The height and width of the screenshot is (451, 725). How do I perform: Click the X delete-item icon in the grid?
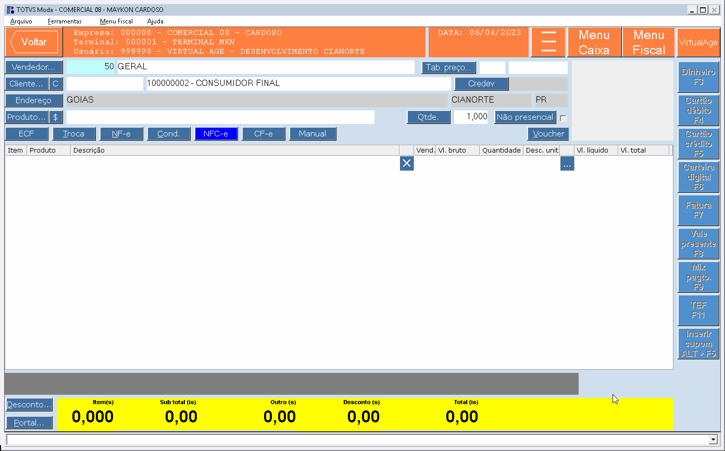coord(407,164)
